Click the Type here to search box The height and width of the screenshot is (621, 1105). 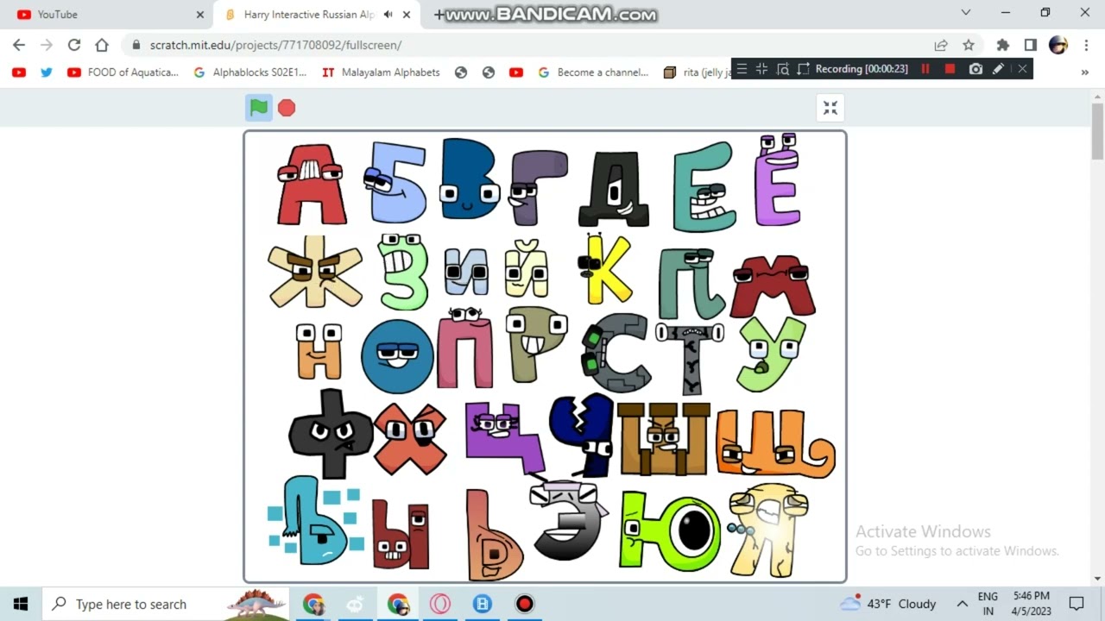coord(167,604)
